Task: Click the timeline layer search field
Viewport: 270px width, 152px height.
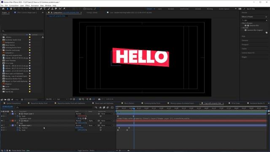Action: [x=54, y=107]
